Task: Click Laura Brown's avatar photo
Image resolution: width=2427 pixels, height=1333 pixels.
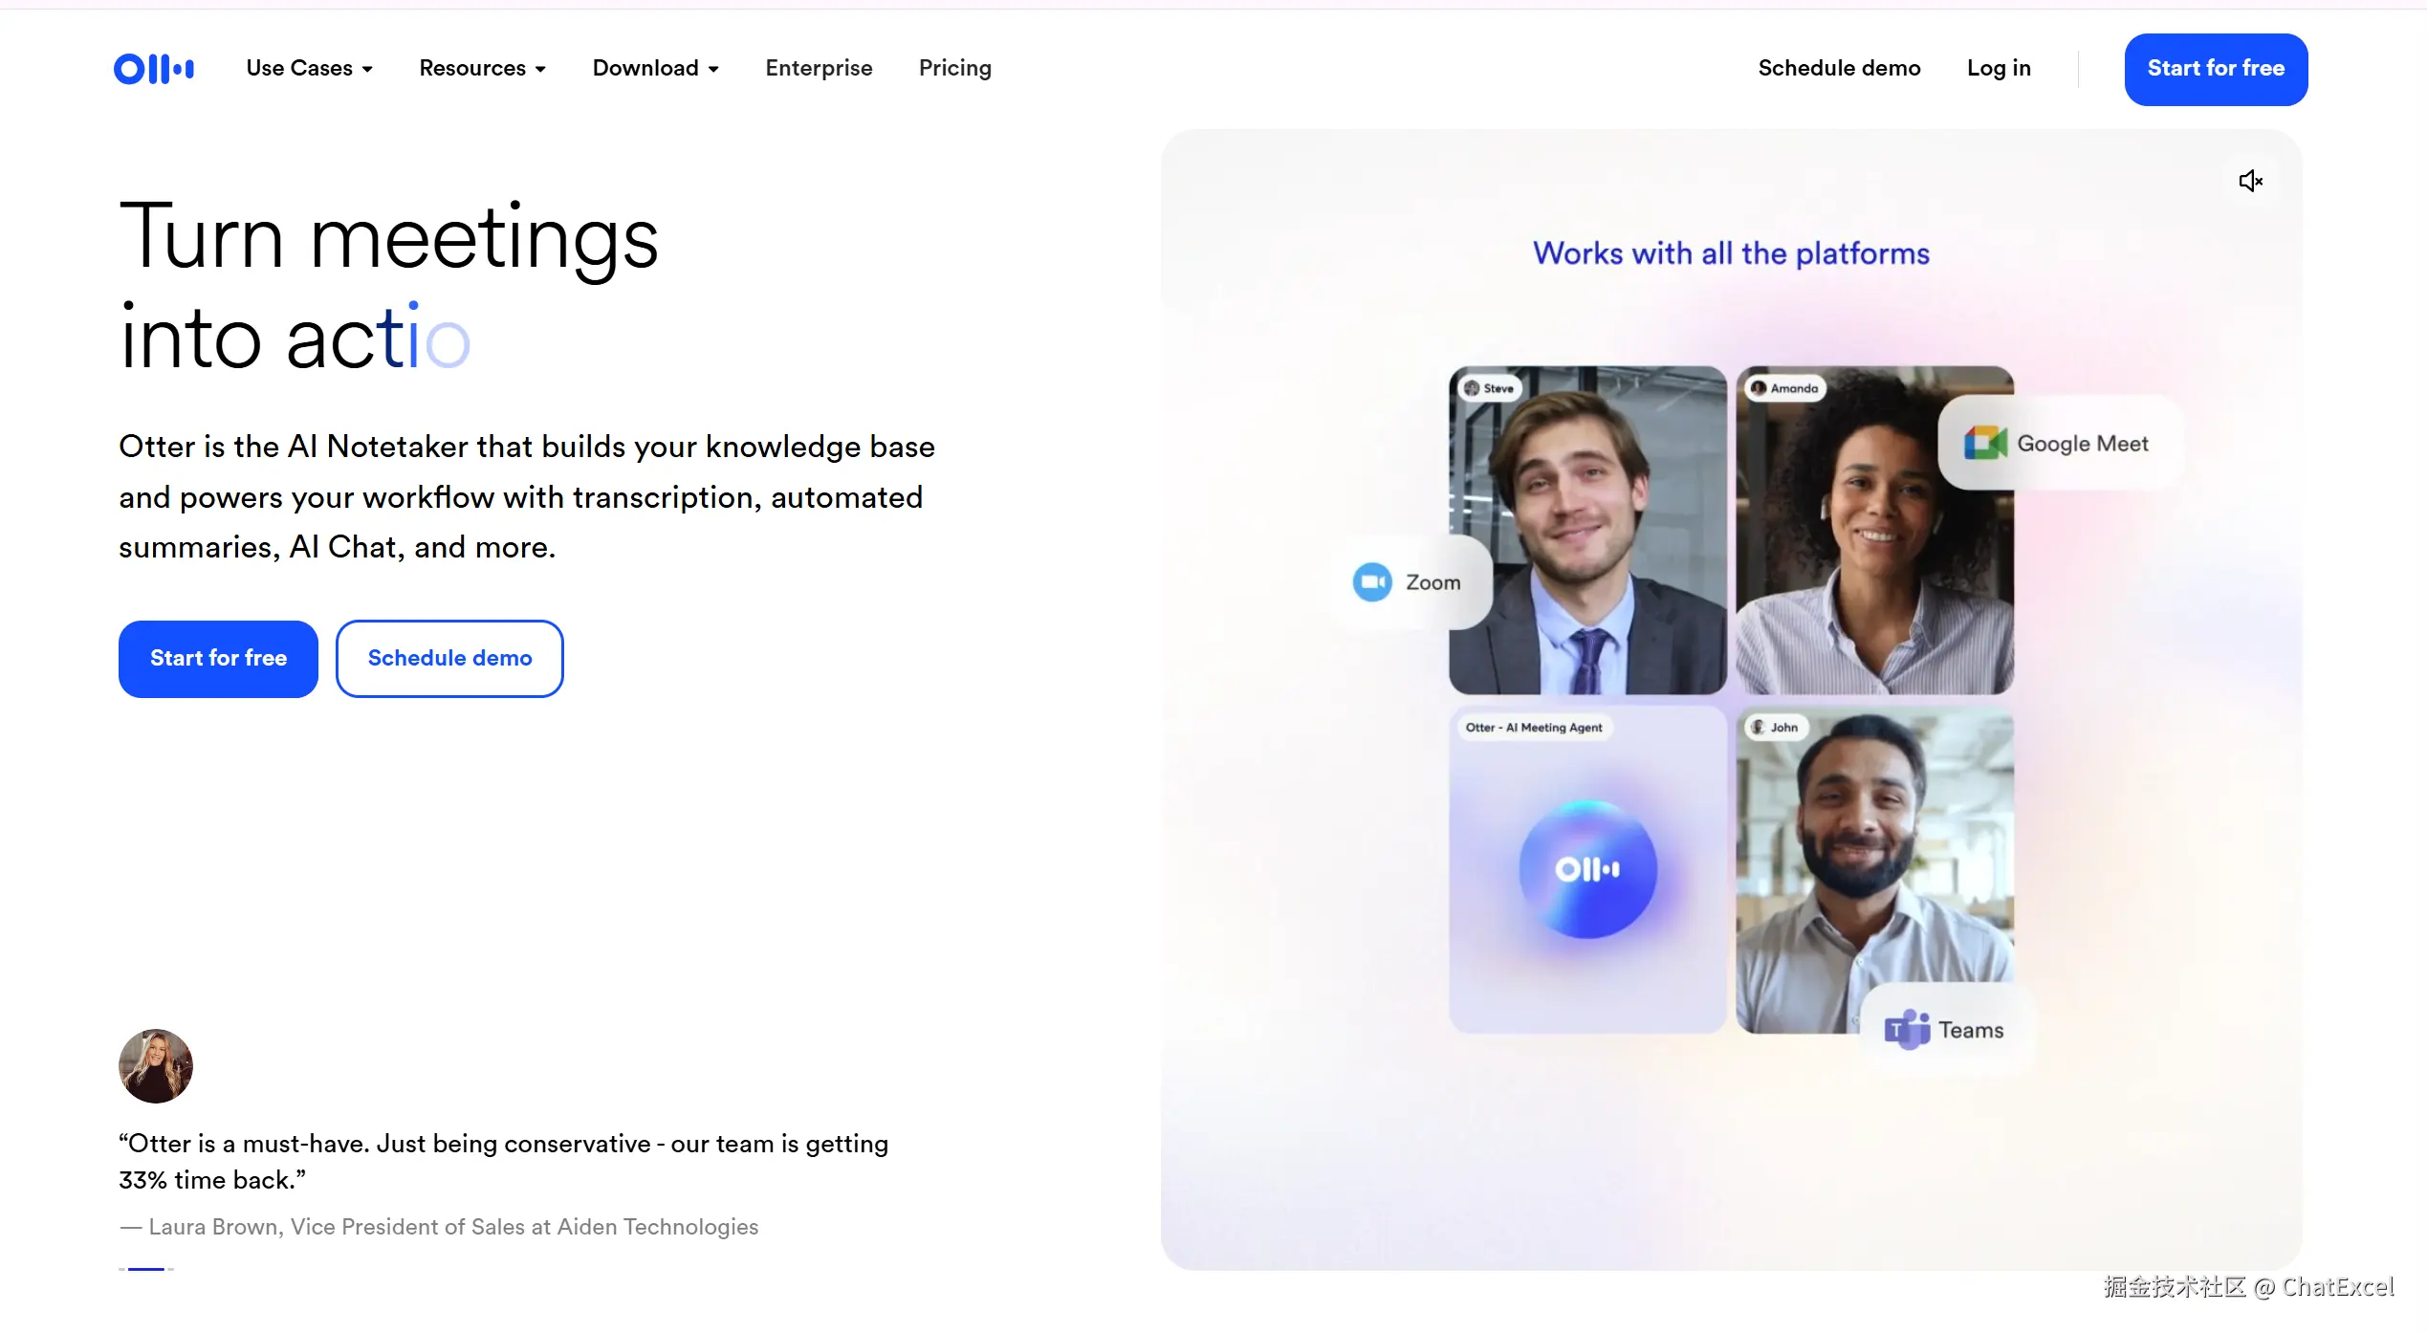Action: tap(156, 1066)
